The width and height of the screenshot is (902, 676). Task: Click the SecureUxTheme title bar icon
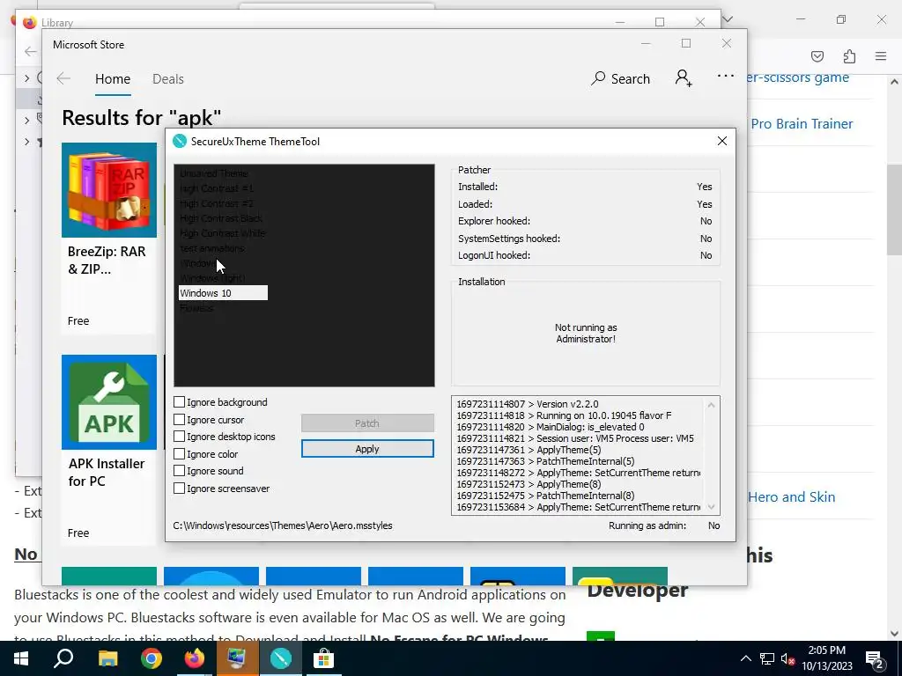[x=180, y=142]
